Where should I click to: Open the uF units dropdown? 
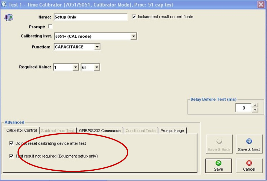tap(97, 67)
